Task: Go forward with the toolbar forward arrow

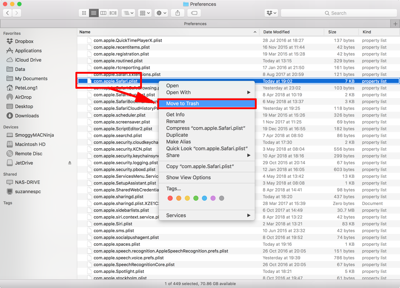Action: point(17,13)
